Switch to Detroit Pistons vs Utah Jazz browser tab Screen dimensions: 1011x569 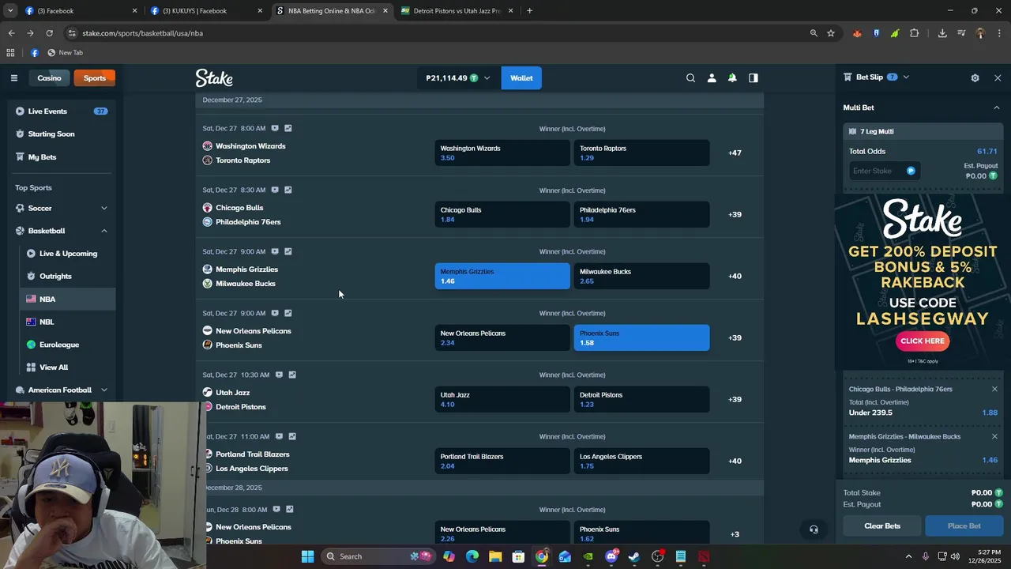point(457,11)
